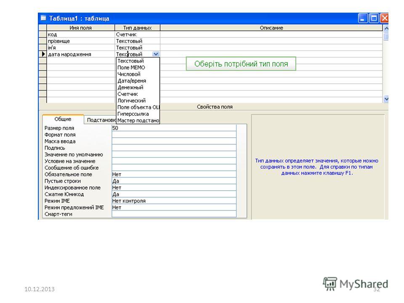
Task: Click scroll up arrow of field grid
Action: pos(386,28)
